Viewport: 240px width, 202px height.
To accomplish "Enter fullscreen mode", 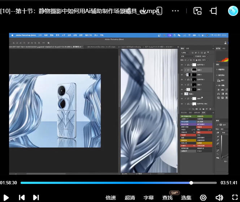I will pos(231,197).
